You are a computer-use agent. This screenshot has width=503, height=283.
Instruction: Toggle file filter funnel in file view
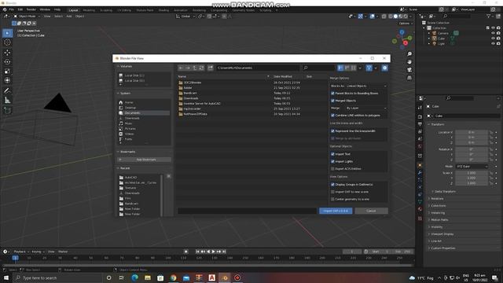point(369,68)
